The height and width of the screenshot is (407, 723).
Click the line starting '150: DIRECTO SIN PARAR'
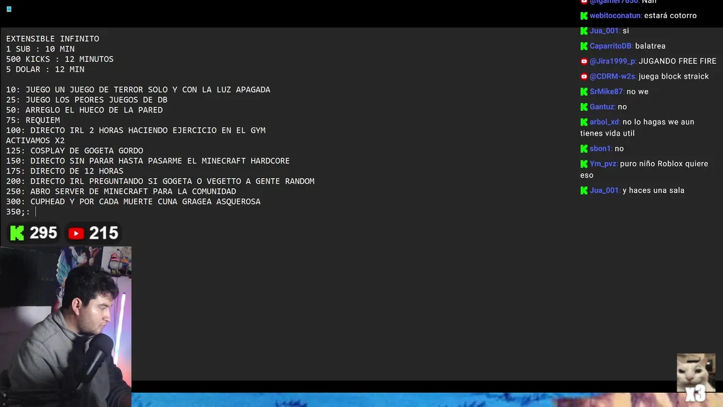(148, 161)
